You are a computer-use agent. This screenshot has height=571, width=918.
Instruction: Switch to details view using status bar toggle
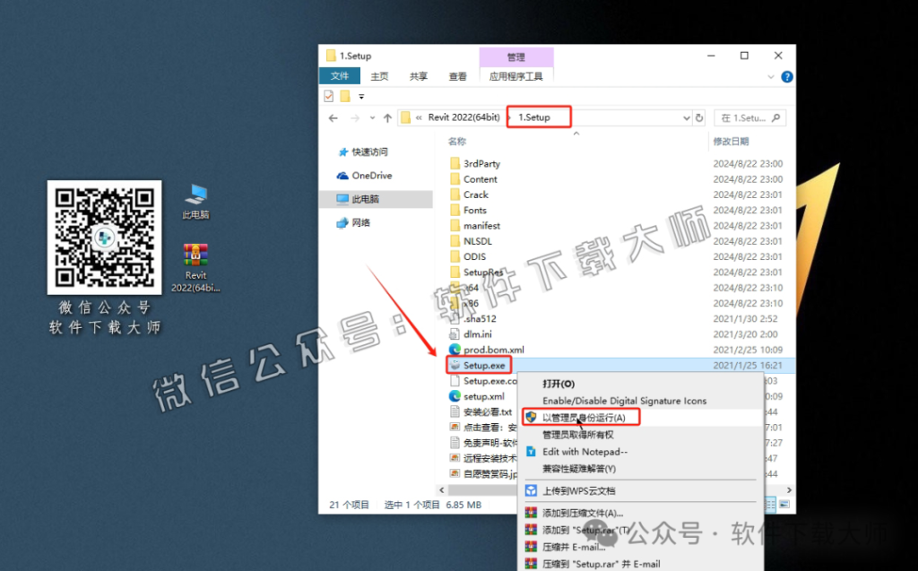click(769, 504)
